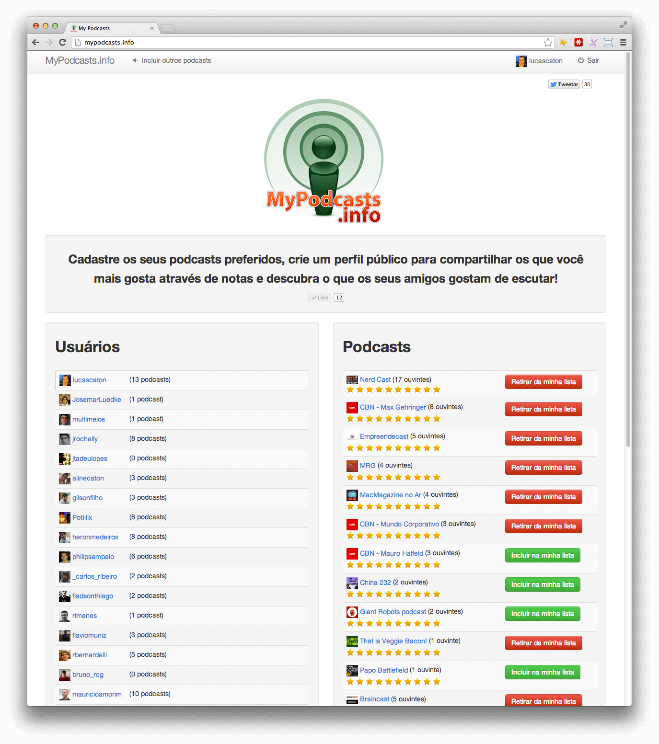Screen dimensions: 659x744
Task: Select the My Podcasts browser tab
Action: tap(111, 28)
